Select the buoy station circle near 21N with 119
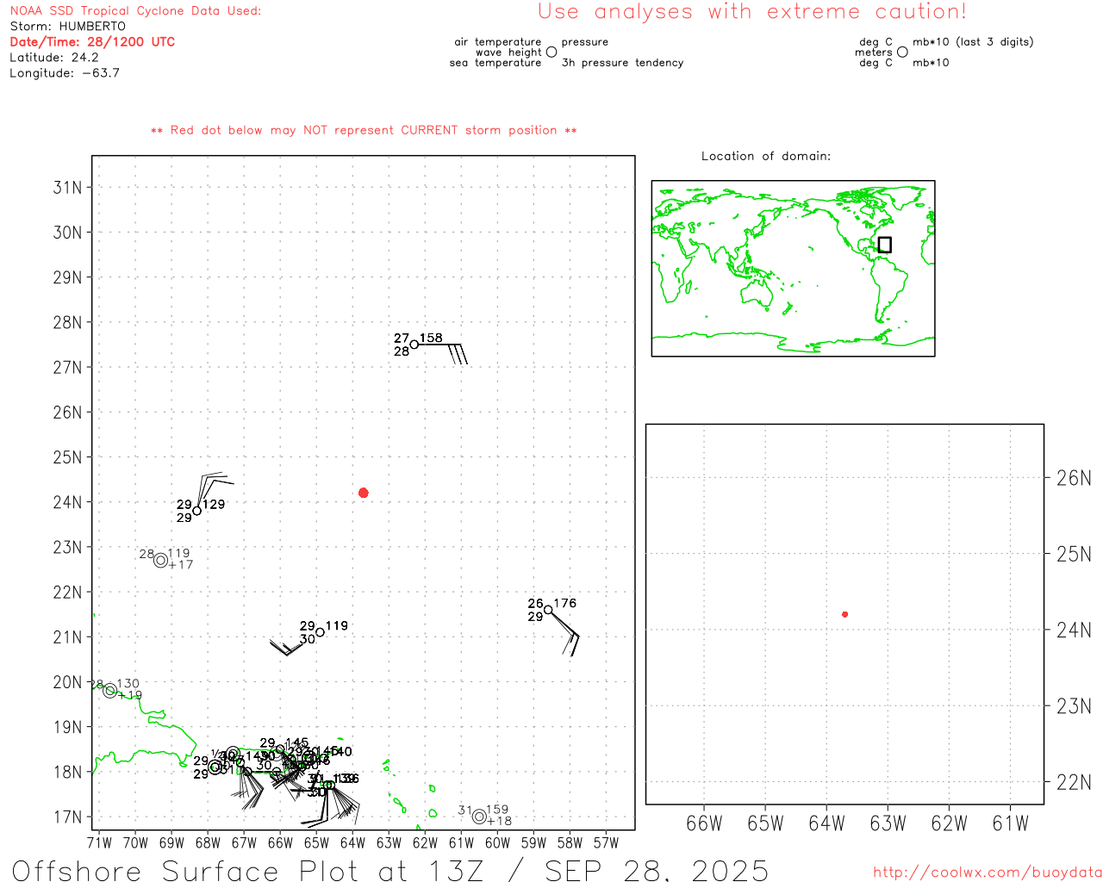Viewport: 1103px width, 882px height. pos(321,632)
